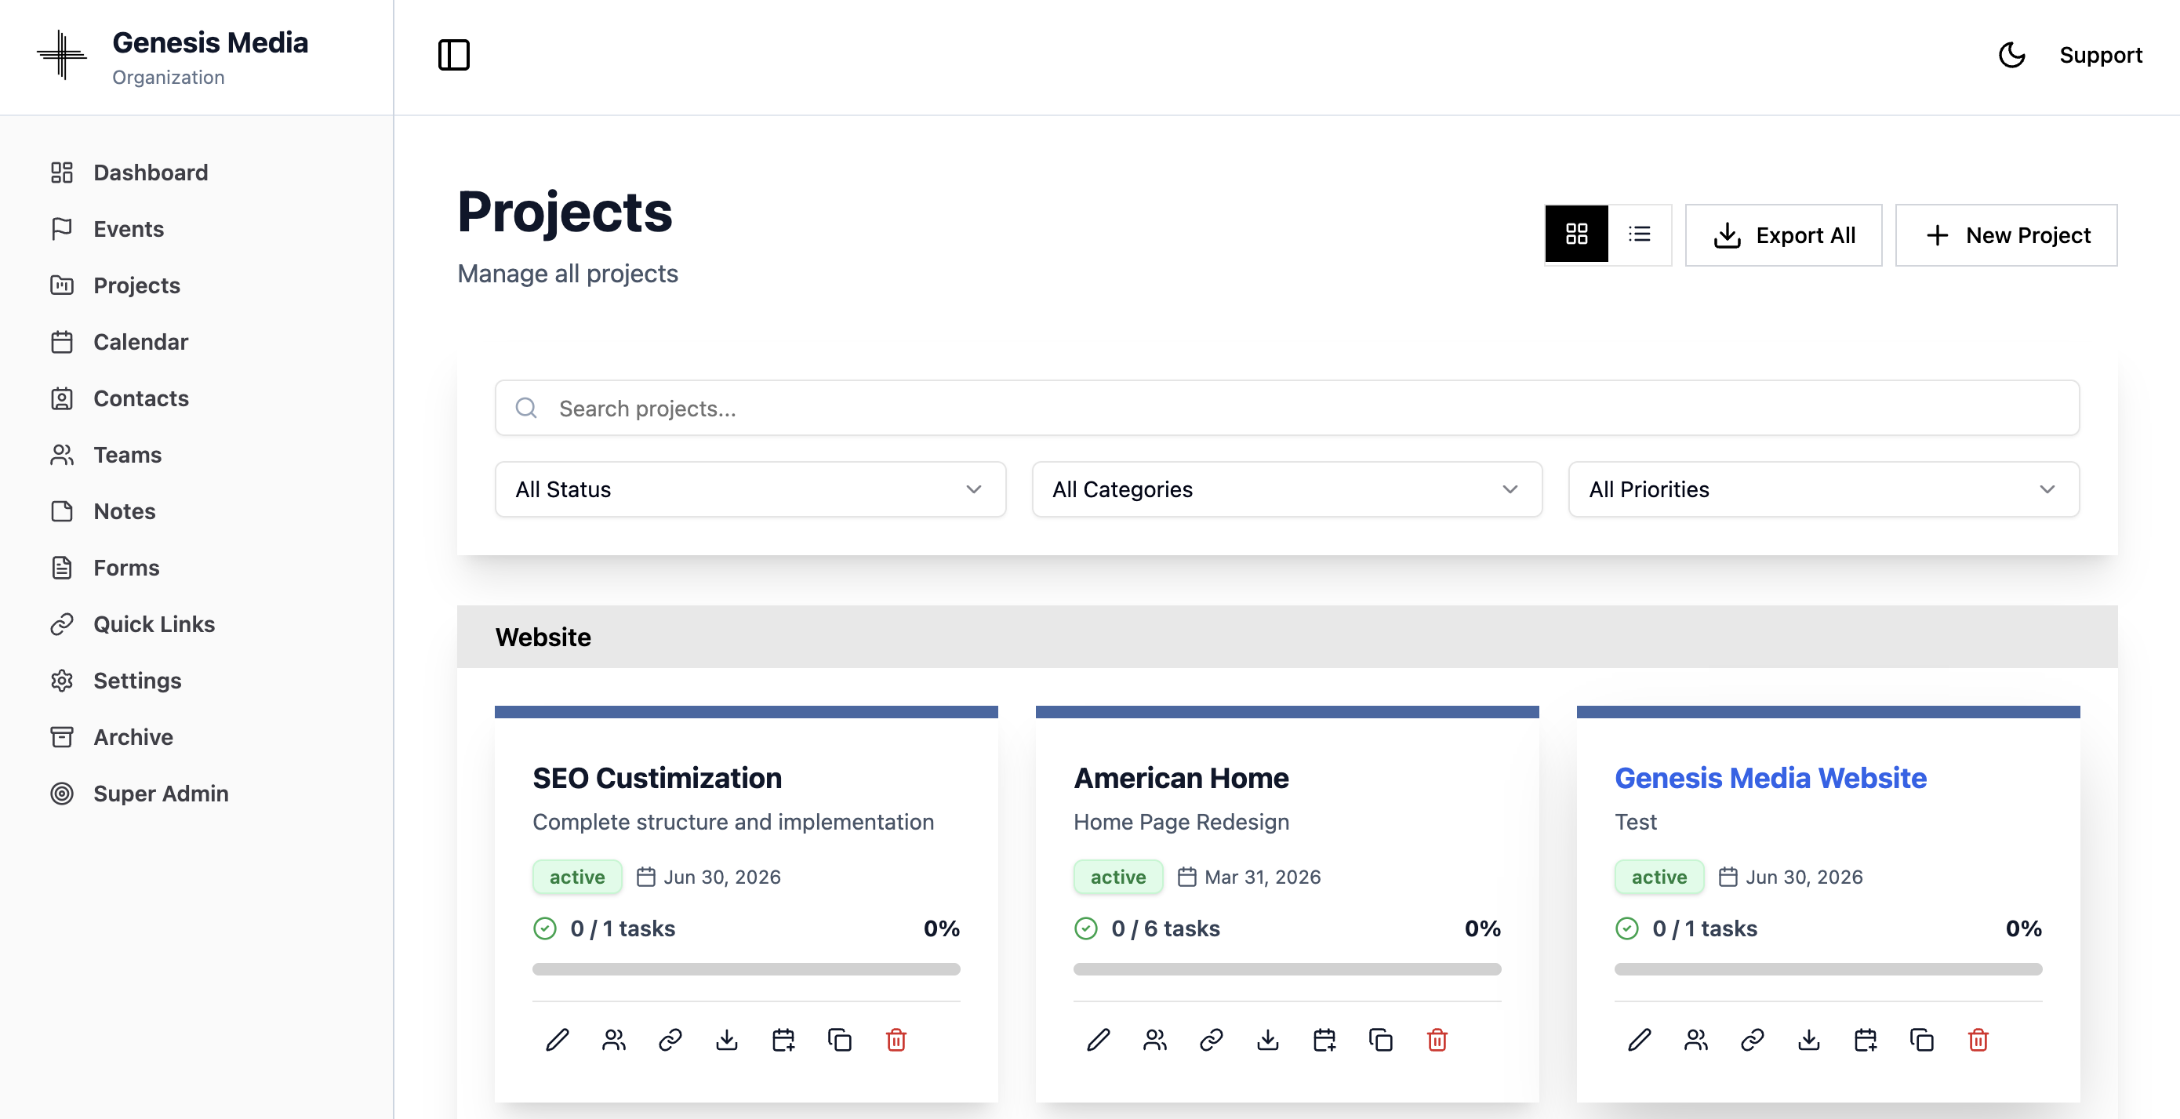Go to Dashboard in sidebar

[x=196, y=173]
